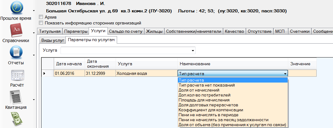Switch to the Титульная tab
Screen dimensions: 333x128
point(49,31)
